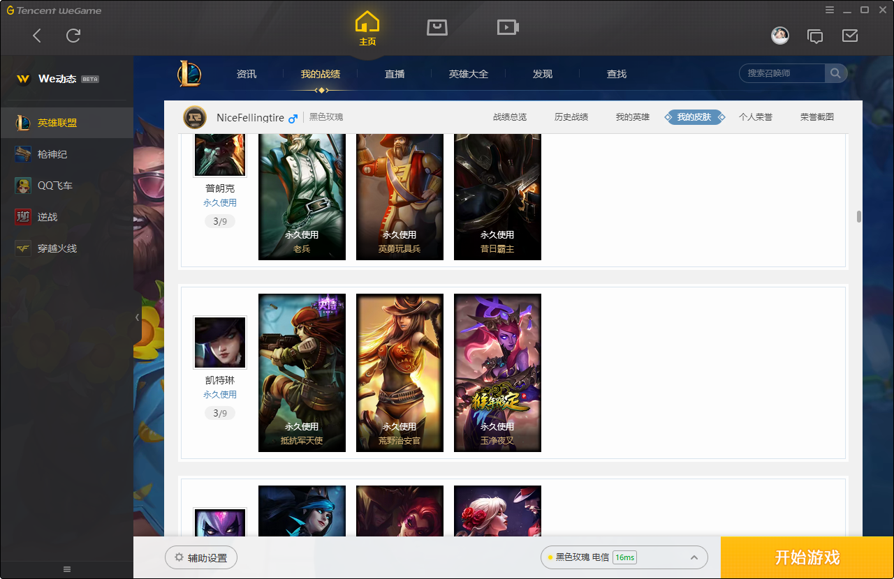Open 辅助设置 settings button
894x579 pixels.
(201, 558)
